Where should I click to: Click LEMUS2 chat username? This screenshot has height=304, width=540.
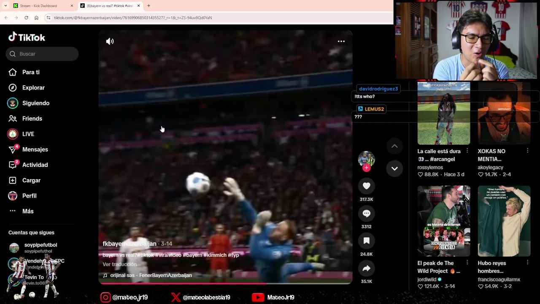(x=374, y=109)
